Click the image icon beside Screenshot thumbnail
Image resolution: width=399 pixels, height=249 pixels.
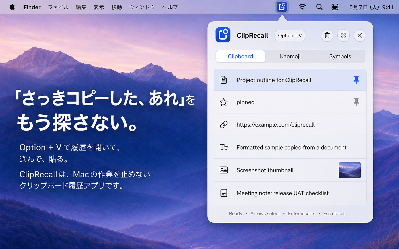224,170
